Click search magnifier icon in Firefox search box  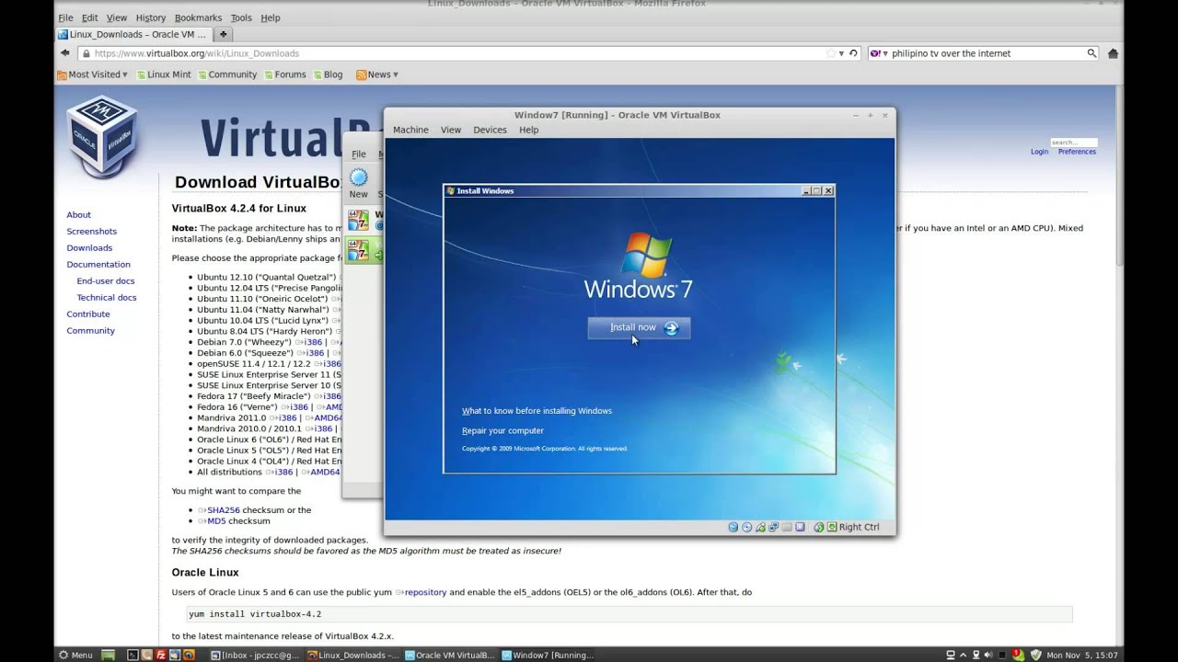(1091, 53)
